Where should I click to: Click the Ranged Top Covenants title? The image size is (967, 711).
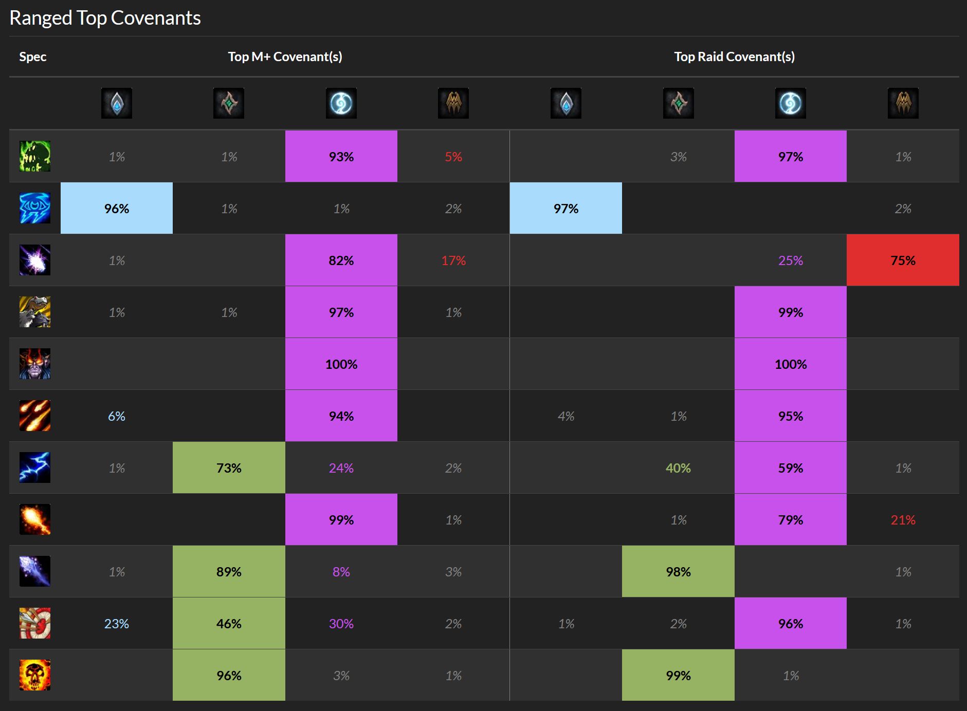(x=105, y=18)
